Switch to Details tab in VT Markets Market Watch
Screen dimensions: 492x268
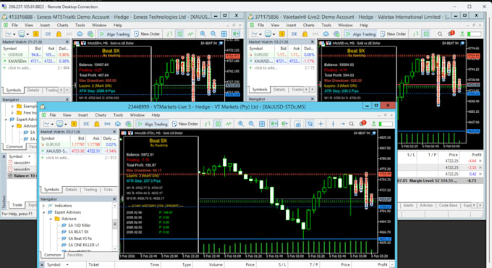(71, 190)
